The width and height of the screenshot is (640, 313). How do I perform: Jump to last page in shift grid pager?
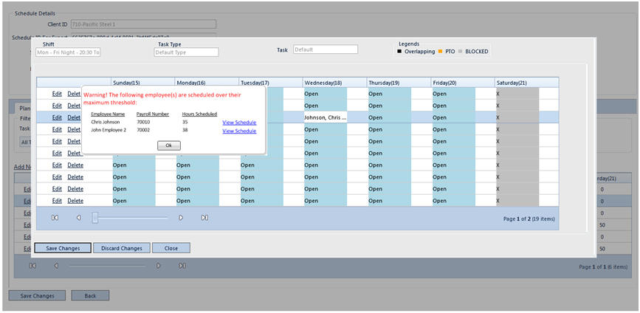tap(204, 218)
